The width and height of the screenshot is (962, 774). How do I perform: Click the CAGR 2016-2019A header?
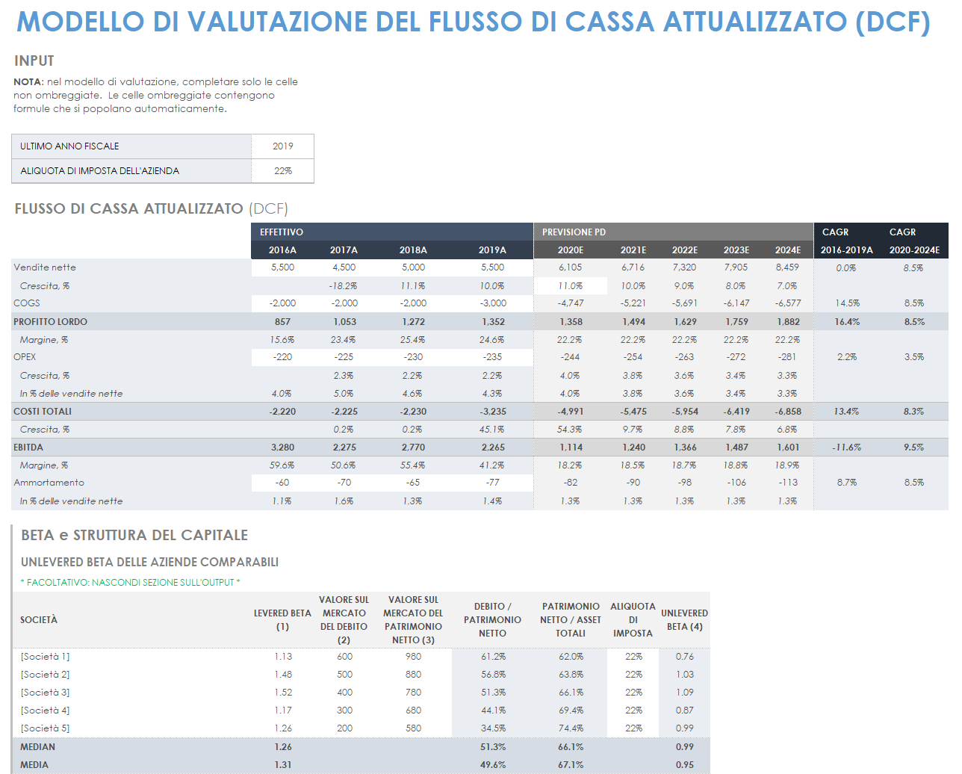point(847,241)
